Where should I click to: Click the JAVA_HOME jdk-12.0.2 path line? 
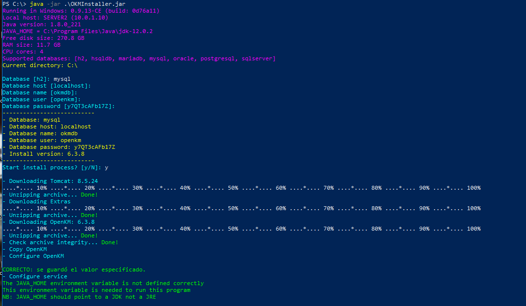tap(77, 31)
